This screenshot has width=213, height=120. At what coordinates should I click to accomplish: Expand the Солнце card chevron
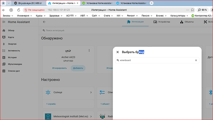91,92
